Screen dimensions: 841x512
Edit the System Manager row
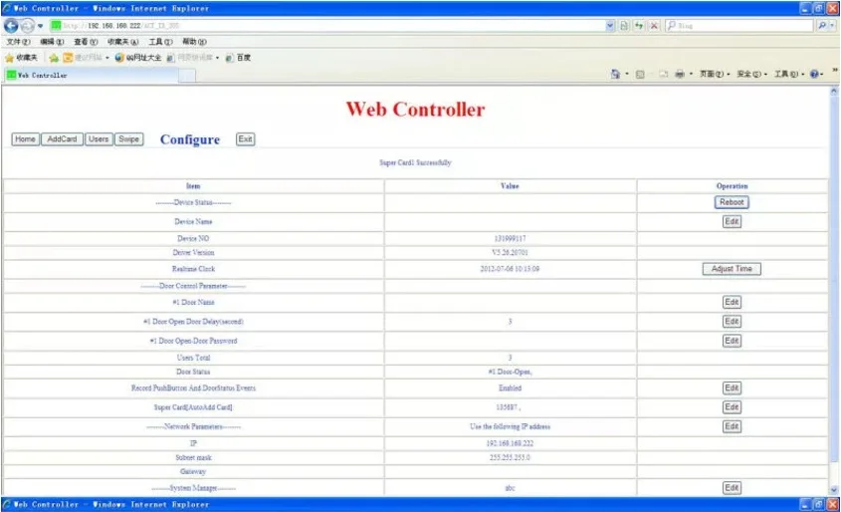732,488
